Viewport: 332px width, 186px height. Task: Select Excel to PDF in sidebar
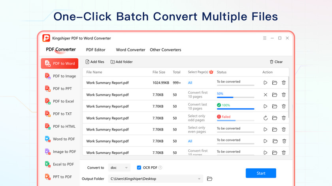click(x=60, y=164)
